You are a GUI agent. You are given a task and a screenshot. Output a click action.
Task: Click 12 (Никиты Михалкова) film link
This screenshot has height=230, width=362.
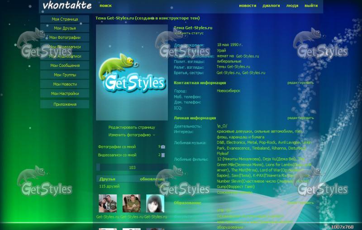(239, 159)
